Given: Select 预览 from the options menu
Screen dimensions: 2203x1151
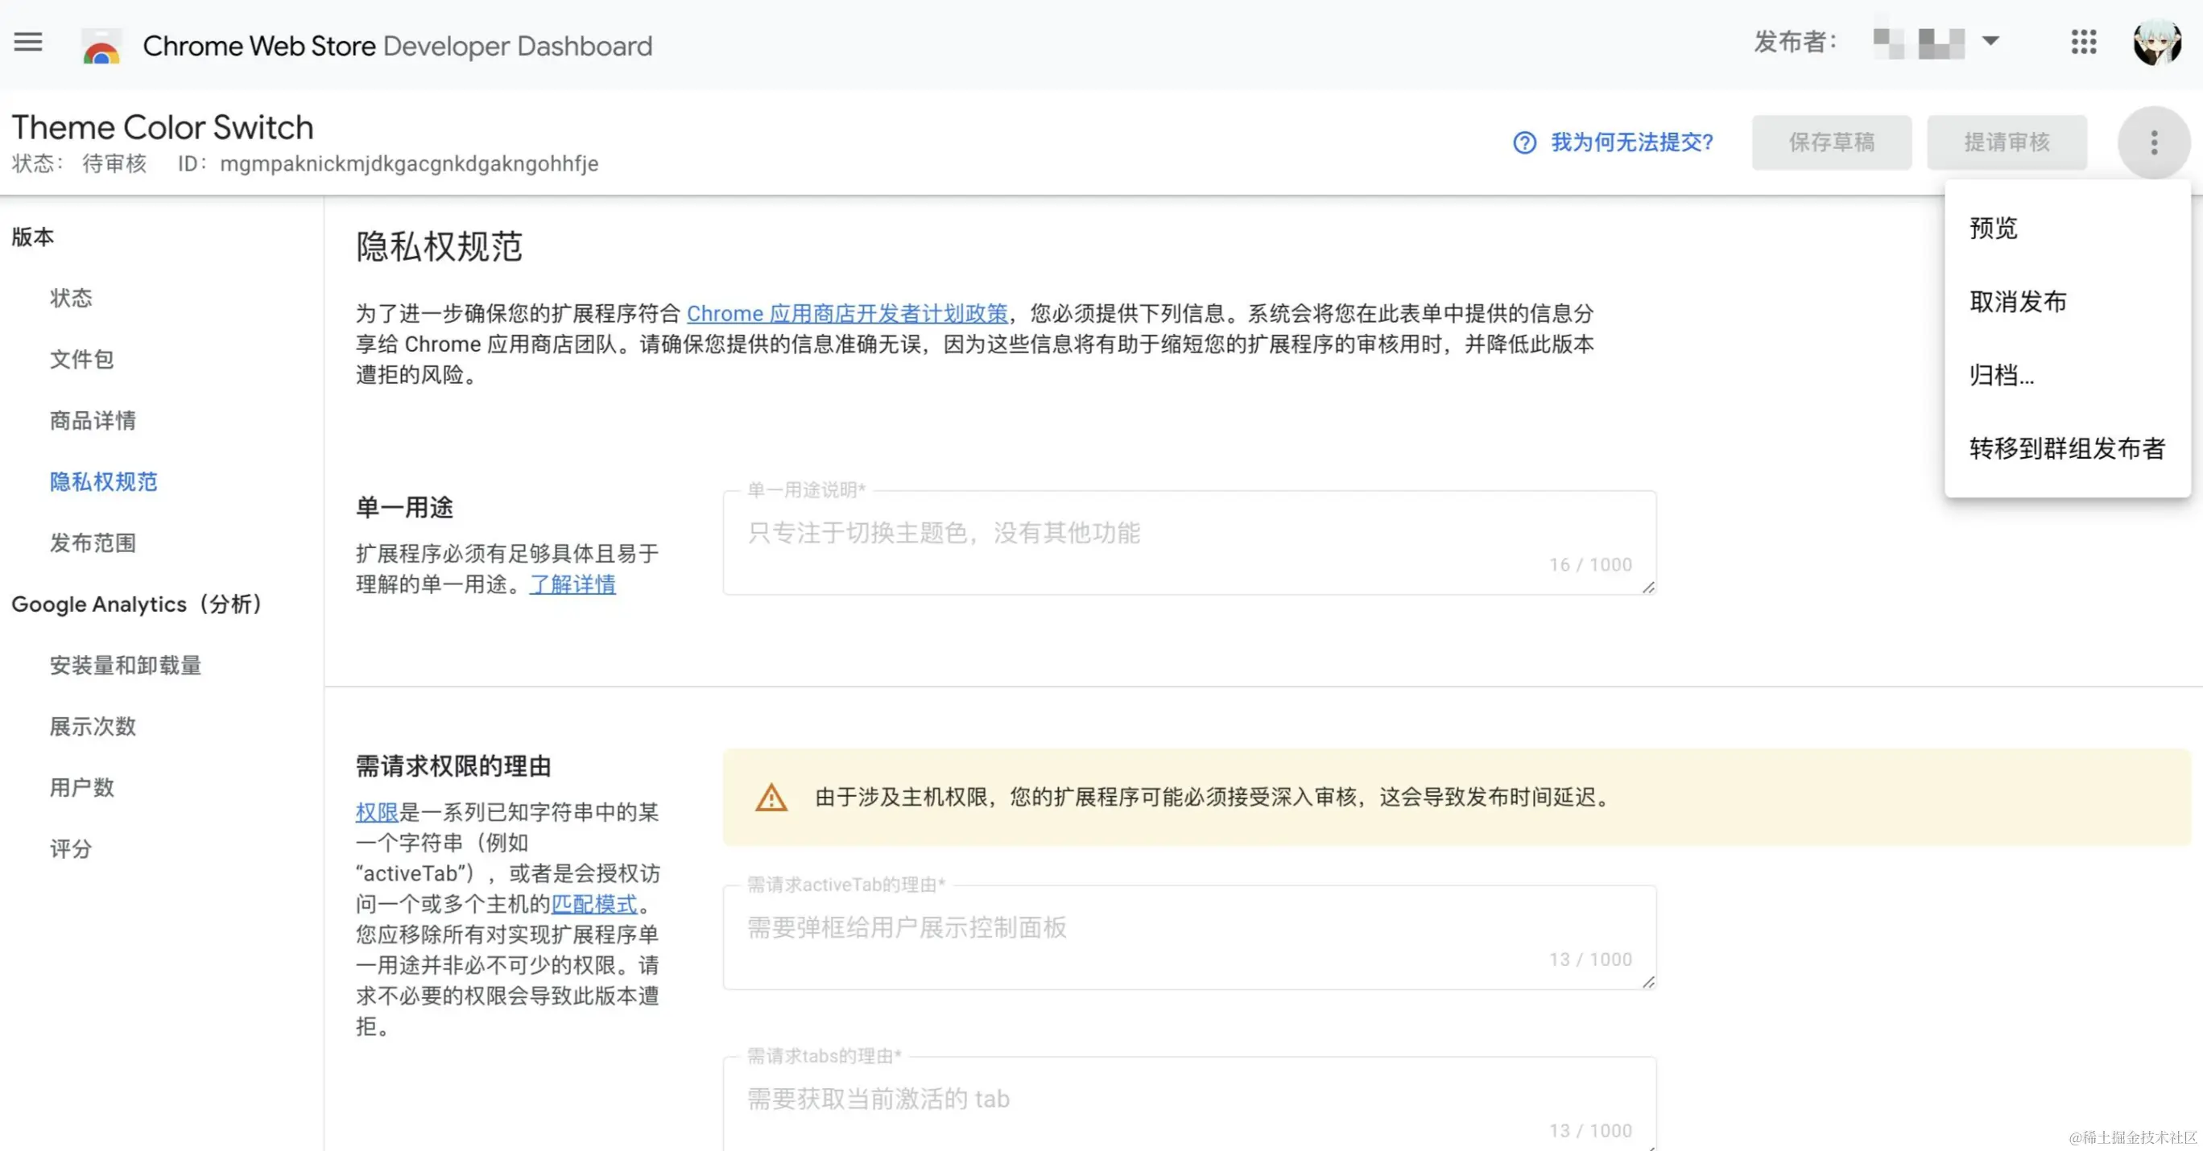Looking at the screenshot, I should [1994, 229].
